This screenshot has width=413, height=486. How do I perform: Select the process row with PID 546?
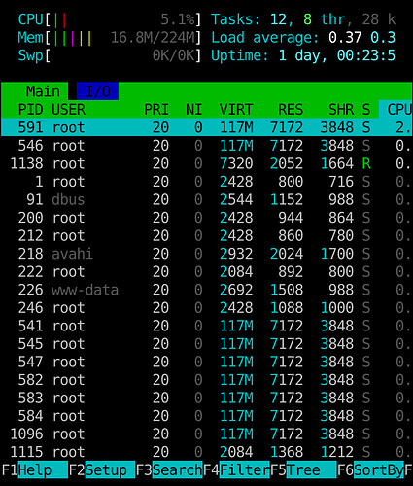[x=206, y=146]
